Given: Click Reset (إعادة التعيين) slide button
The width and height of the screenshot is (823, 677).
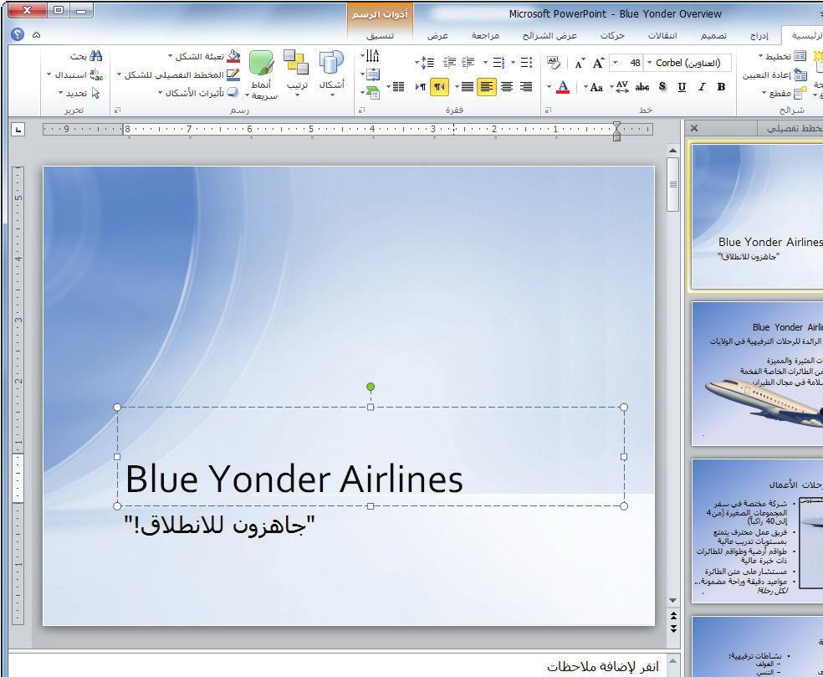Looking at the screenshot, I should 774,75.
